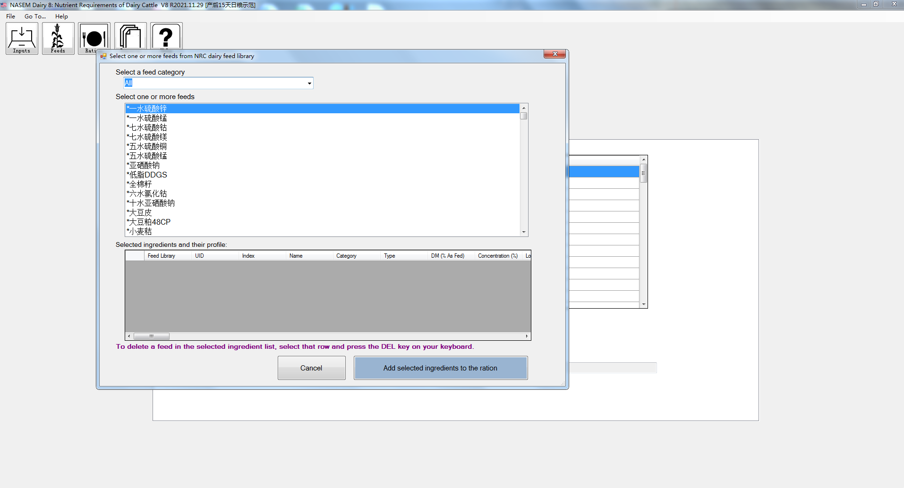Select feed *一水硫酸锰

click(322, 118)
